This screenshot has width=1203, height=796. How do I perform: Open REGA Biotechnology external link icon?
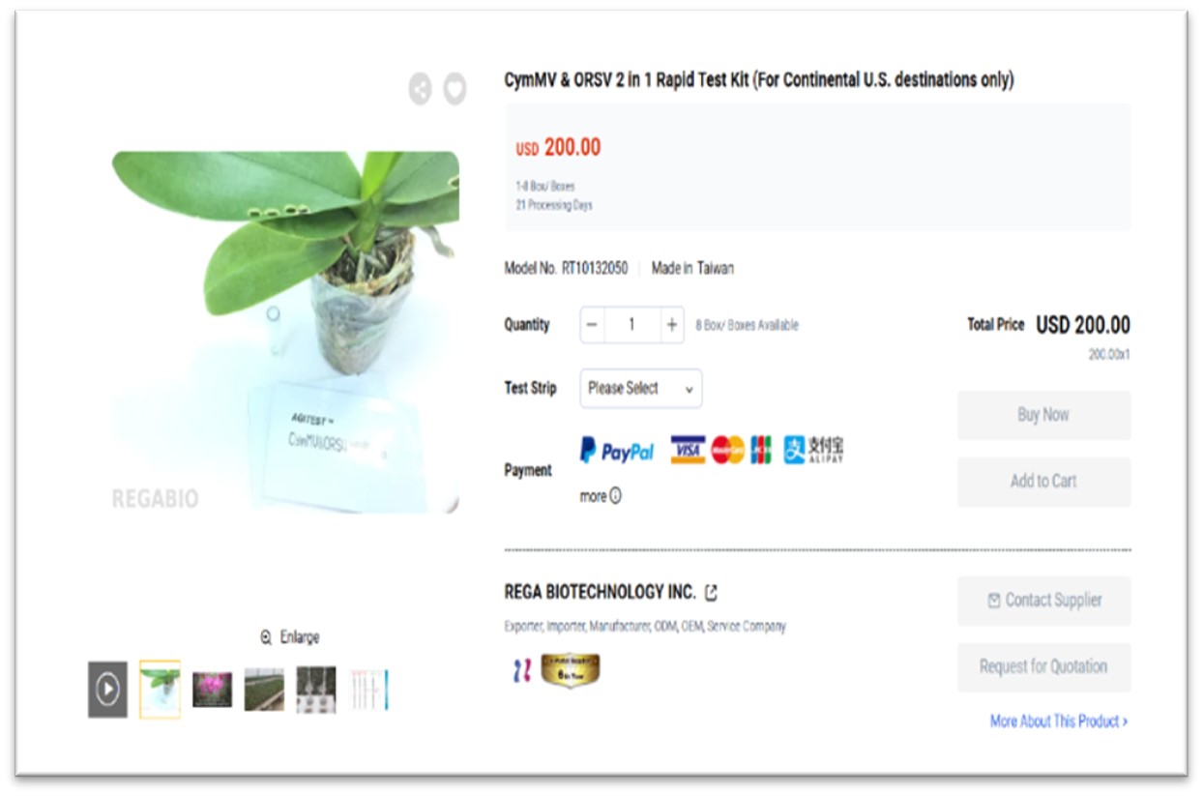[712, 592]
